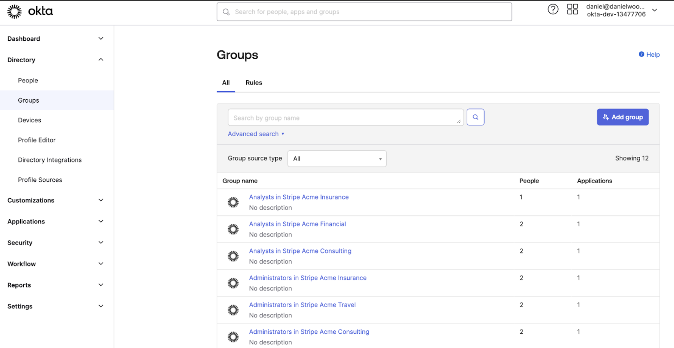Expand the Customizations menu section
The width and height of the screenshot is (674, 348).
click(101, 200)
